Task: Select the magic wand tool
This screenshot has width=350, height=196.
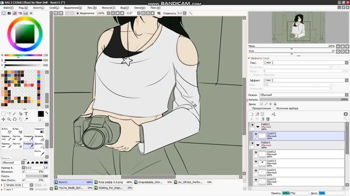Action: (15, 114)
